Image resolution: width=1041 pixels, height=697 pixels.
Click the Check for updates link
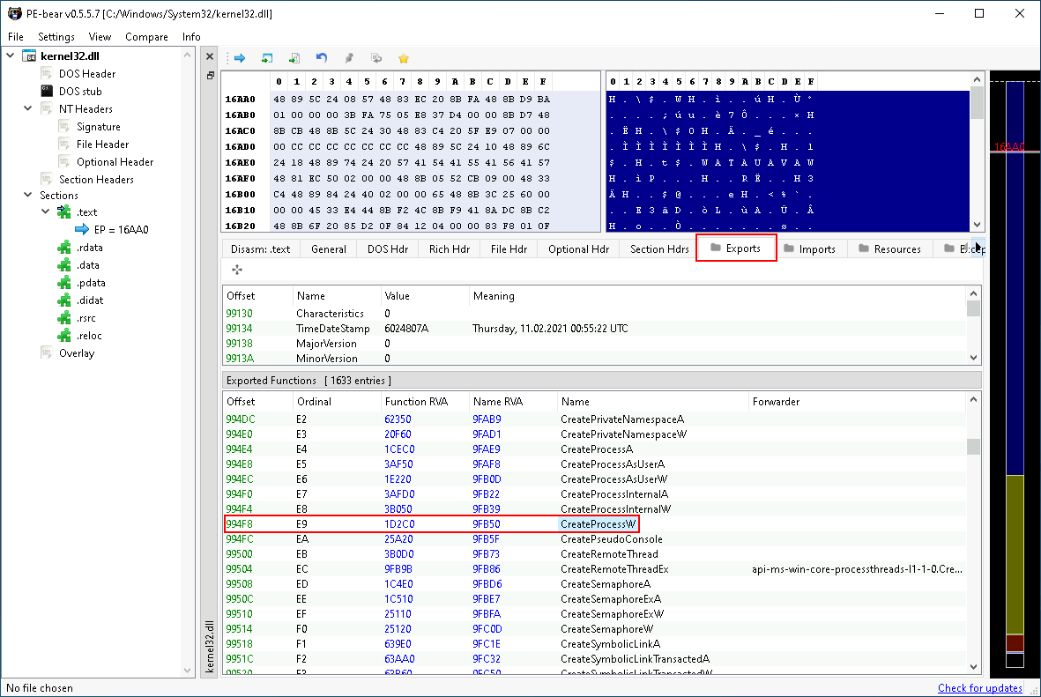[x=979, y=688]
